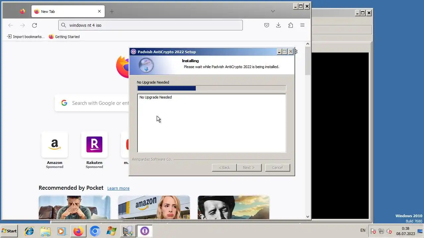Launch Internet Explorer from taskbar

click(29, 231)
